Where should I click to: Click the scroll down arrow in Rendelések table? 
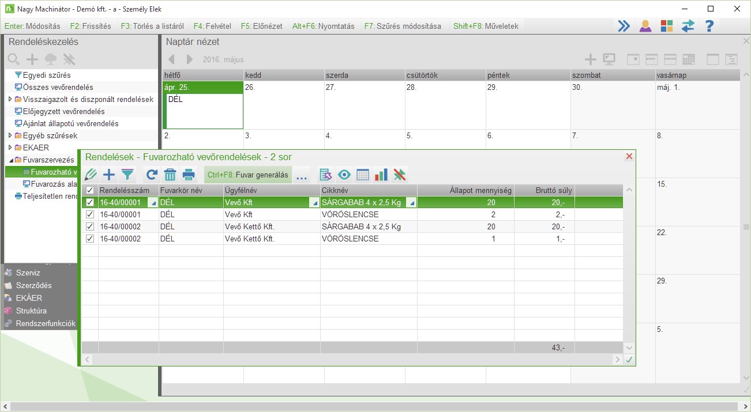(x=629, y=348)
